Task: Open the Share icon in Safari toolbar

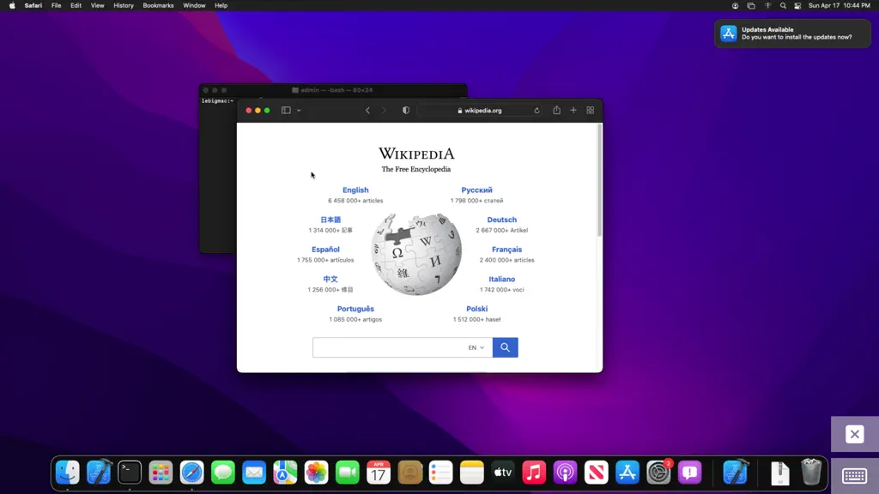Action: pos(556,110)
